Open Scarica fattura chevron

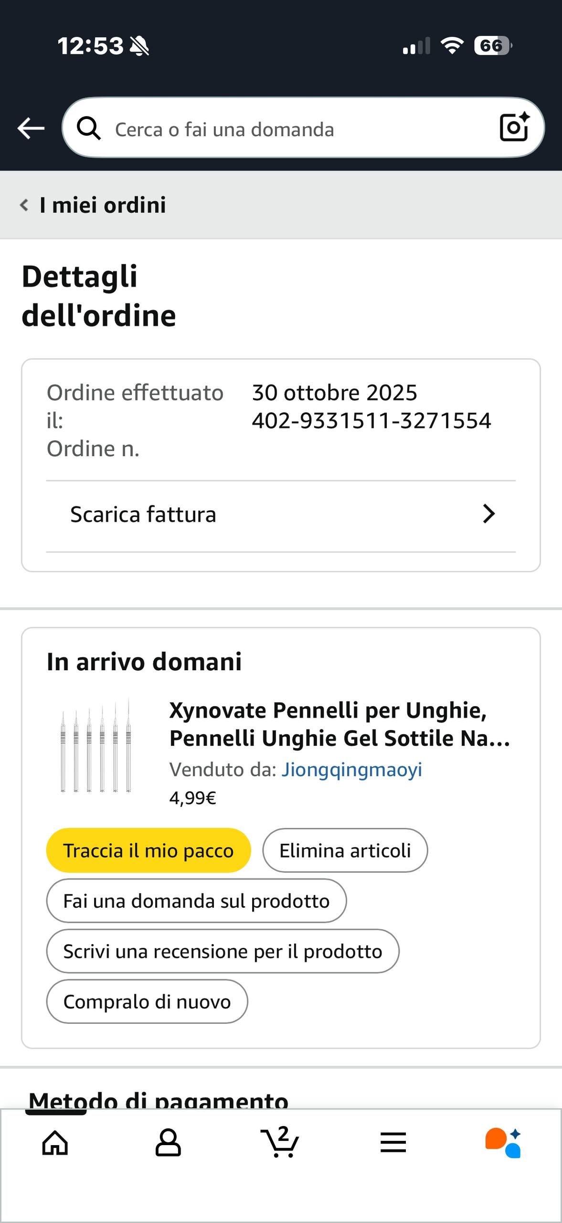pyautogui.click(x=488, y=514)
